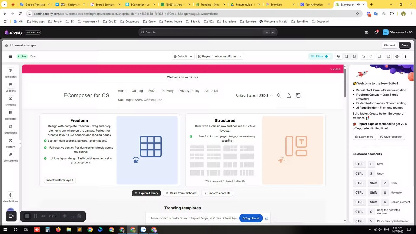Switch to the Google Translate browser tab
Screen dimensions: 416x234
35,5
